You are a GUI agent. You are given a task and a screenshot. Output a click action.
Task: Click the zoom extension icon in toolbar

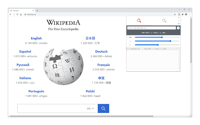click(179, 14)
